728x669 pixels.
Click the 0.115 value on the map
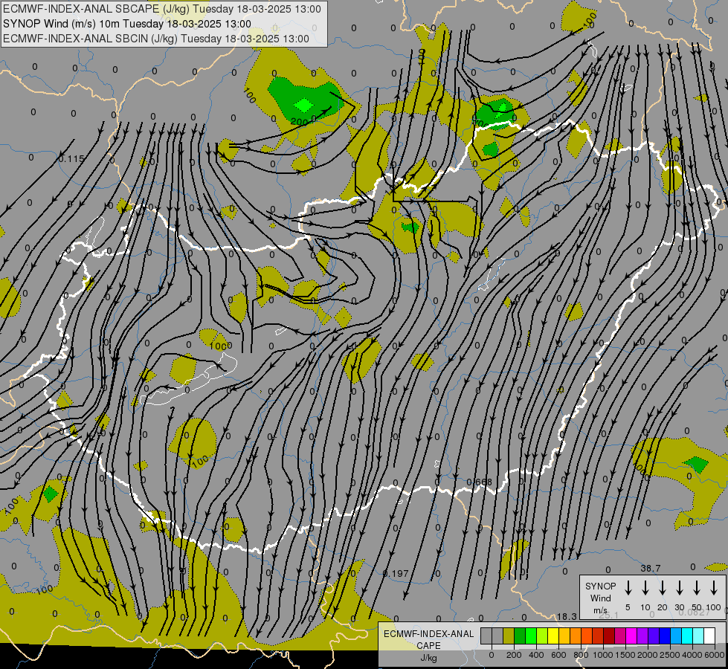tap(71, 159)
